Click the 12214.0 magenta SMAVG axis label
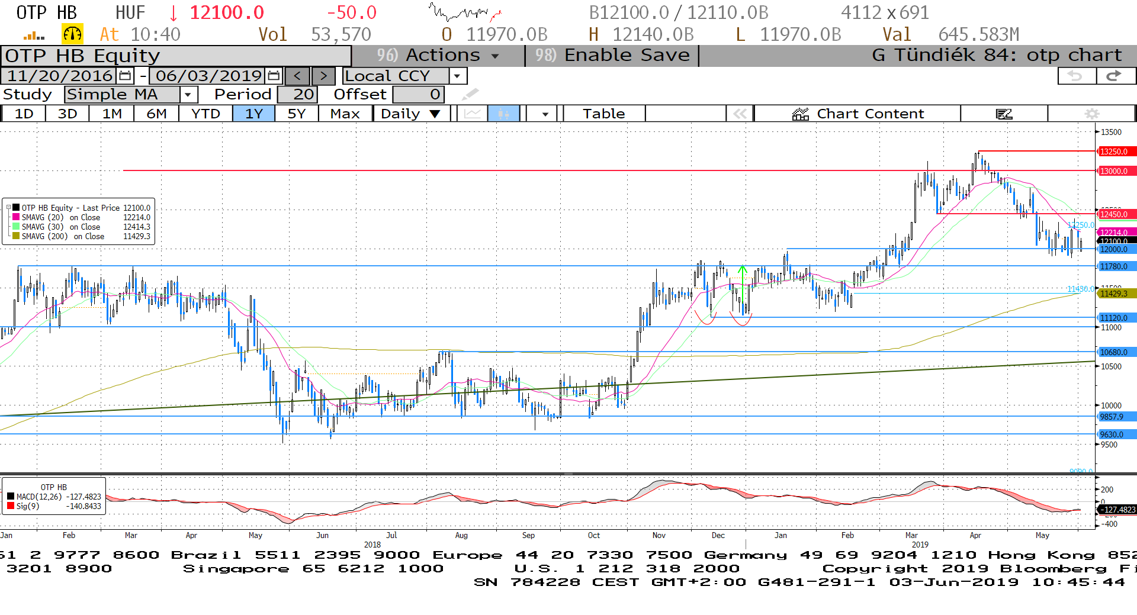Viewport: 1137px width, 615px height. click(x=1117, y=233)
